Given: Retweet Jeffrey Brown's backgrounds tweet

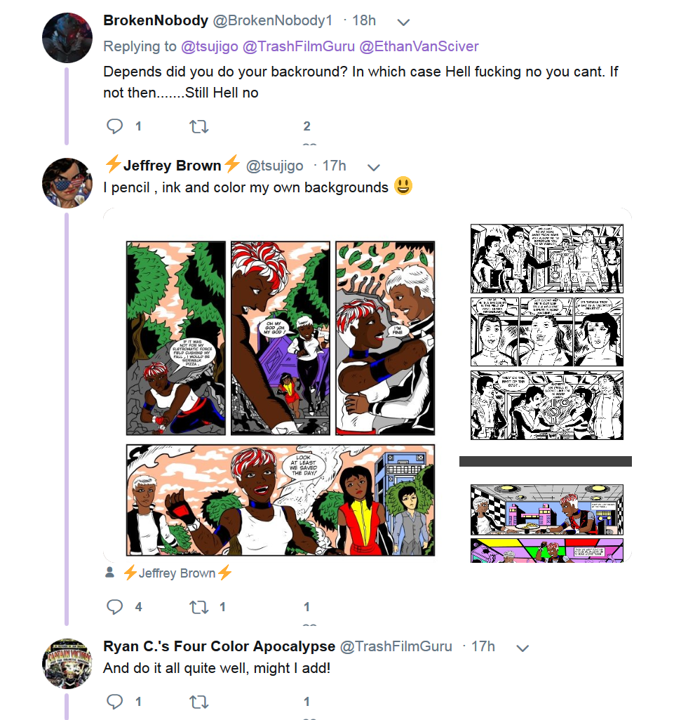Looking at the screenshot, I should (x=199, y=607).
